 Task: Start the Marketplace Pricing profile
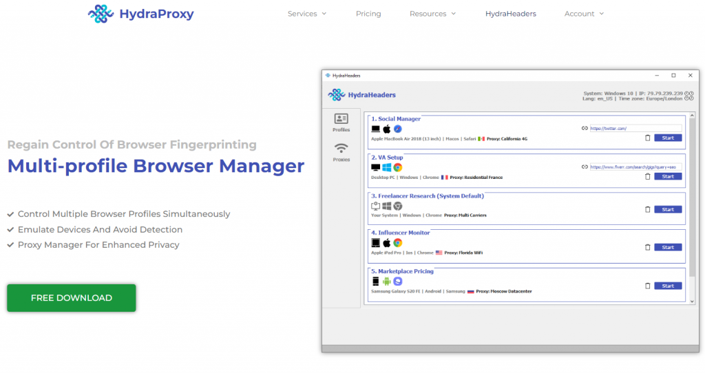click(x=668, y=286)
